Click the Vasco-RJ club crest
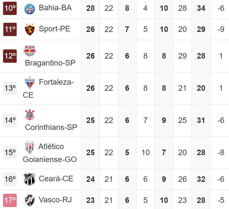Image resolution: width=229 pixels, height=209 pixels. tap(30, 200)
